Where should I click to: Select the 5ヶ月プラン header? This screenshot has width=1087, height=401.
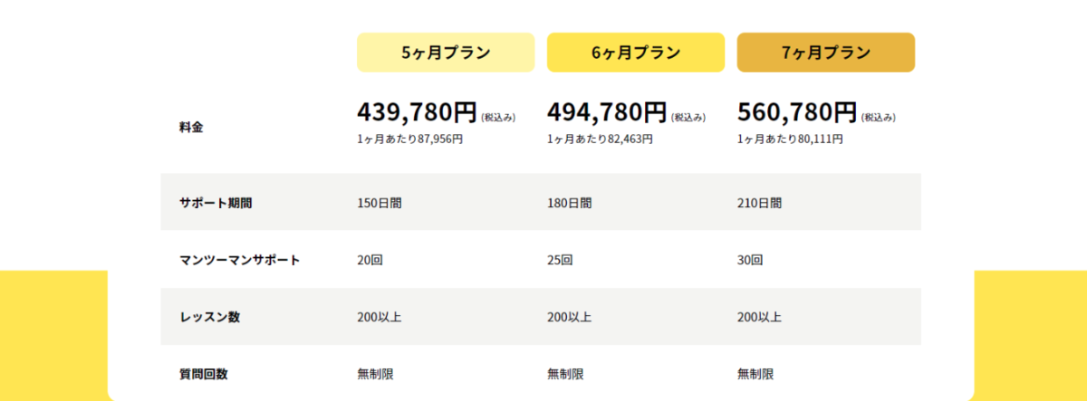coord(446,53)
